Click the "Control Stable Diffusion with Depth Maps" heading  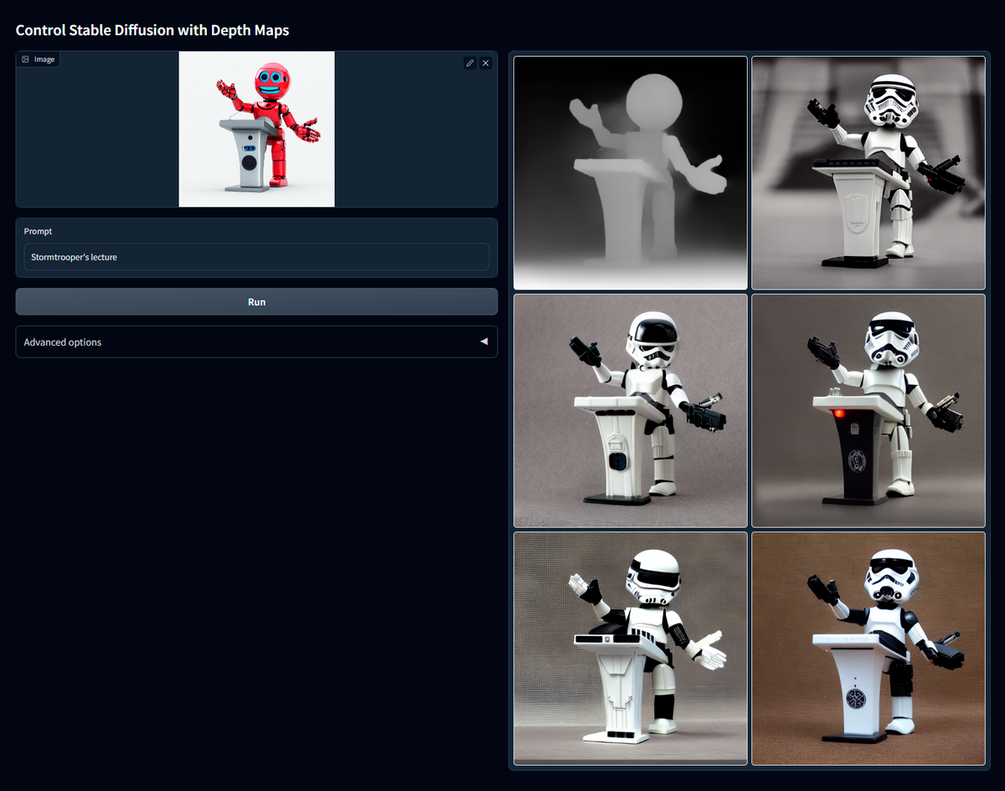tap(152, 30)
